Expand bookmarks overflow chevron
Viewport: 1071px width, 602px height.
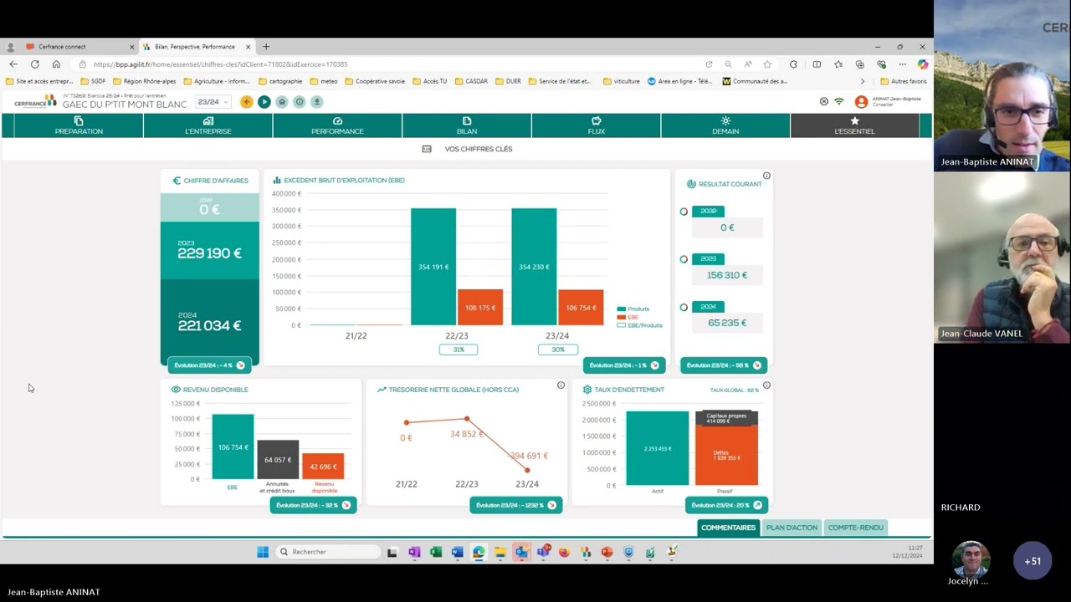click(x=863, y=81)
